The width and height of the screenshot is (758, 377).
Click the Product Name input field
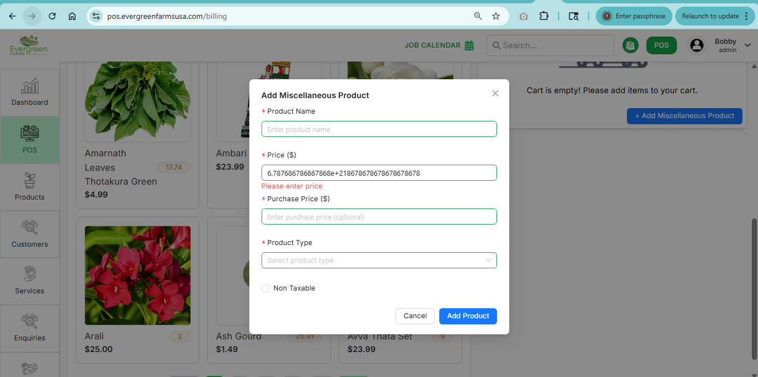[379, 129]
